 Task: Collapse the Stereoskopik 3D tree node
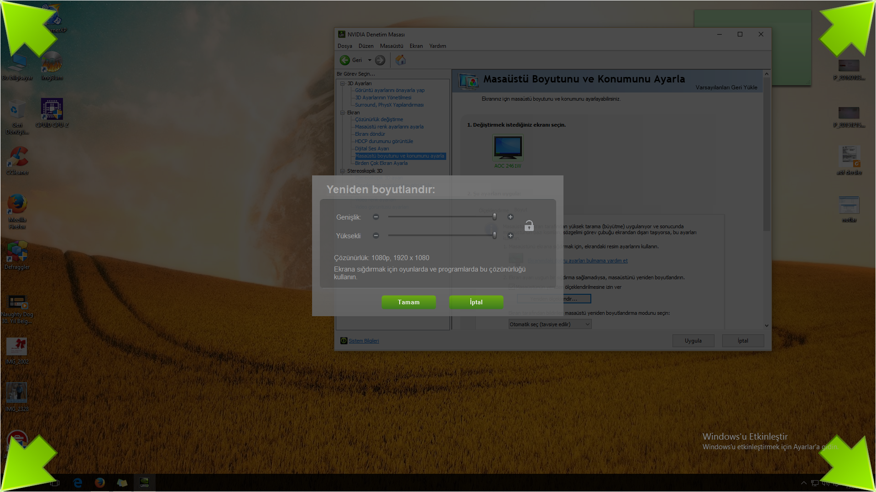coord(342,171)
